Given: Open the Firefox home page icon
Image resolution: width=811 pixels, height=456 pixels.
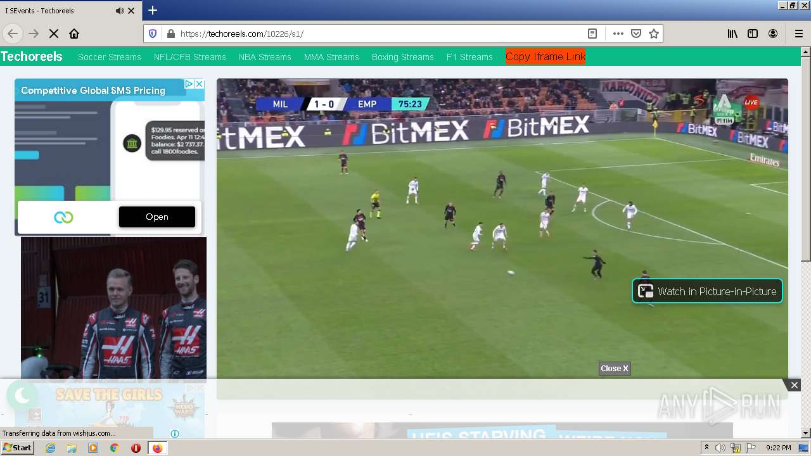Looking at the screenshot, I should tap(74, 34).
